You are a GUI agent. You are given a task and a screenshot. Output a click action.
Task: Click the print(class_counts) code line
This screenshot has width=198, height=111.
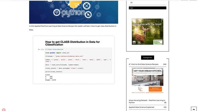[x=54, y=72]
